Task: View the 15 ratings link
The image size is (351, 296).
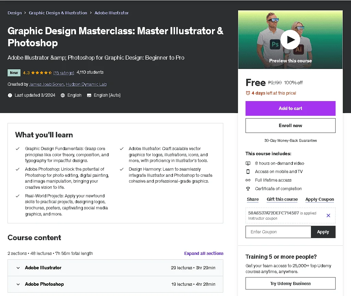Action: point(64,73)
